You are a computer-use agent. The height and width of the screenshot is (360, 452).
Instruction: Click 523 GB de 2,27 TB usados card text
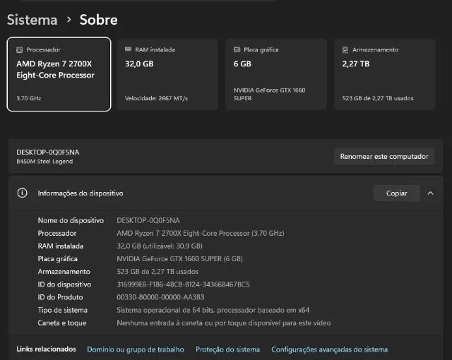(x=378, y=98)
